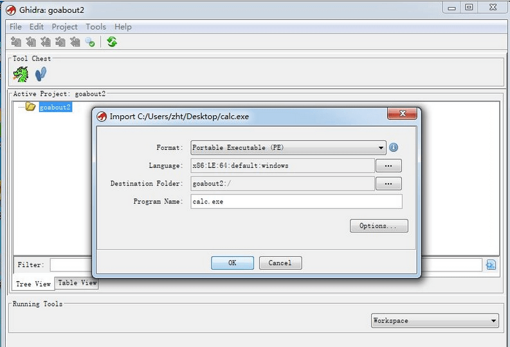The width and height of the screenshot is (510, 347).
Task: Open Version Tracking footprints tool
Action: point(41,74)
